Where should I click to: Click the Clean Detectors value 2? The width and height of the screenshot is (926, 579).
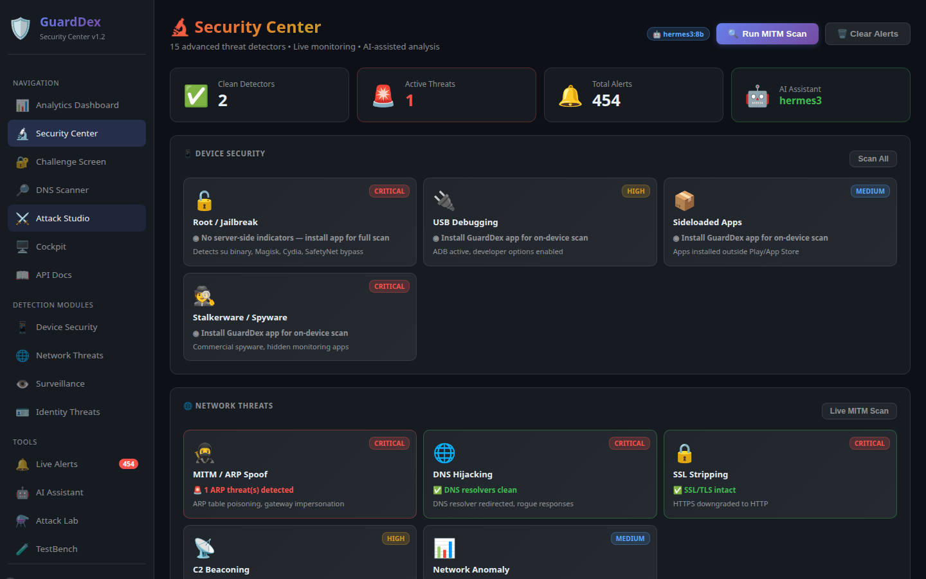[x=222, y=100]
